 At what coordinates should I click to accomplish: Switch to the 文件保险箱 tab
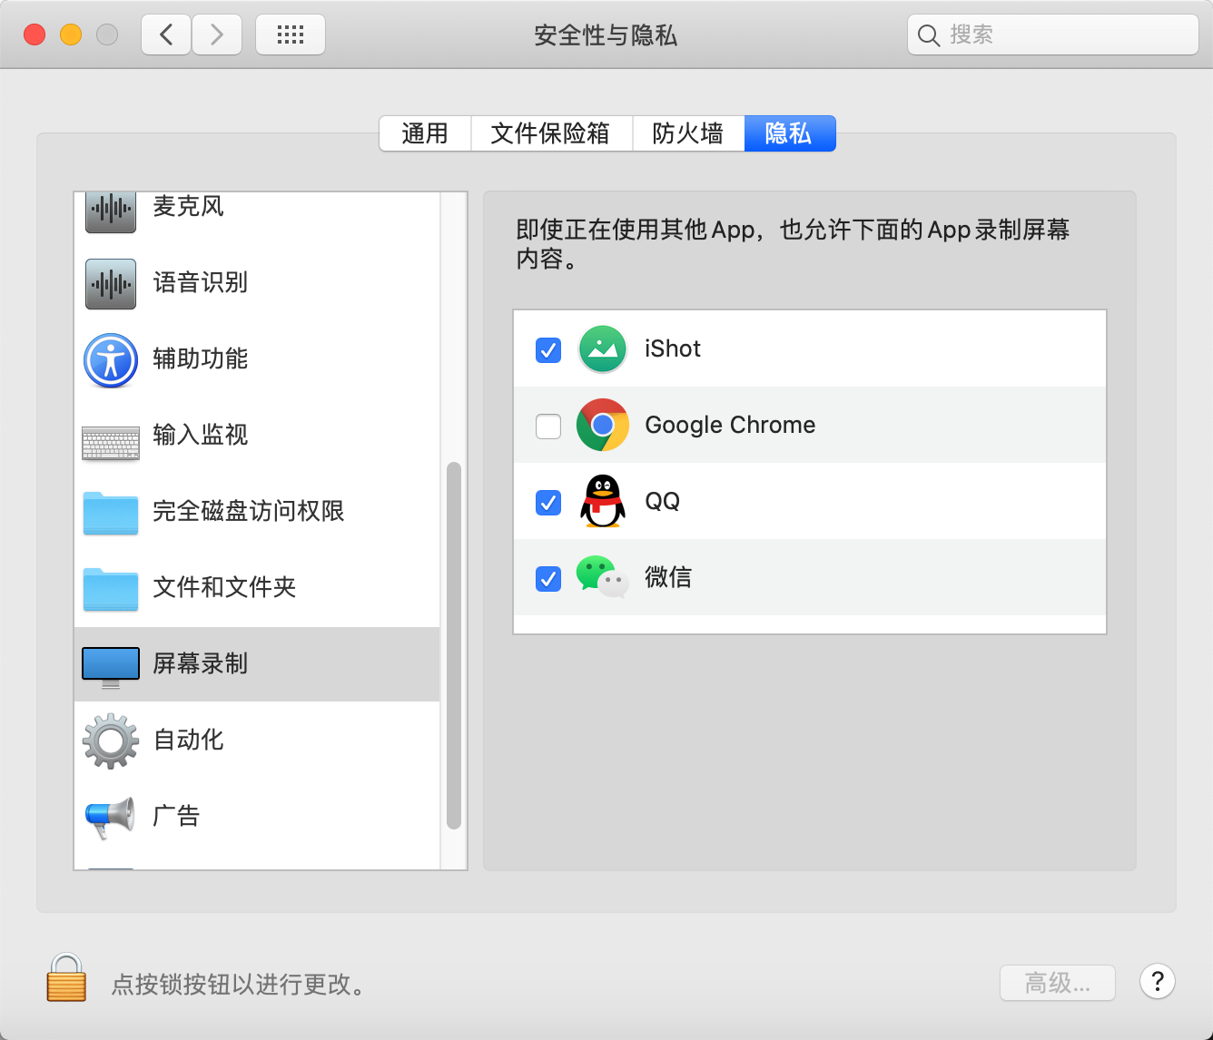click(551, 132)
